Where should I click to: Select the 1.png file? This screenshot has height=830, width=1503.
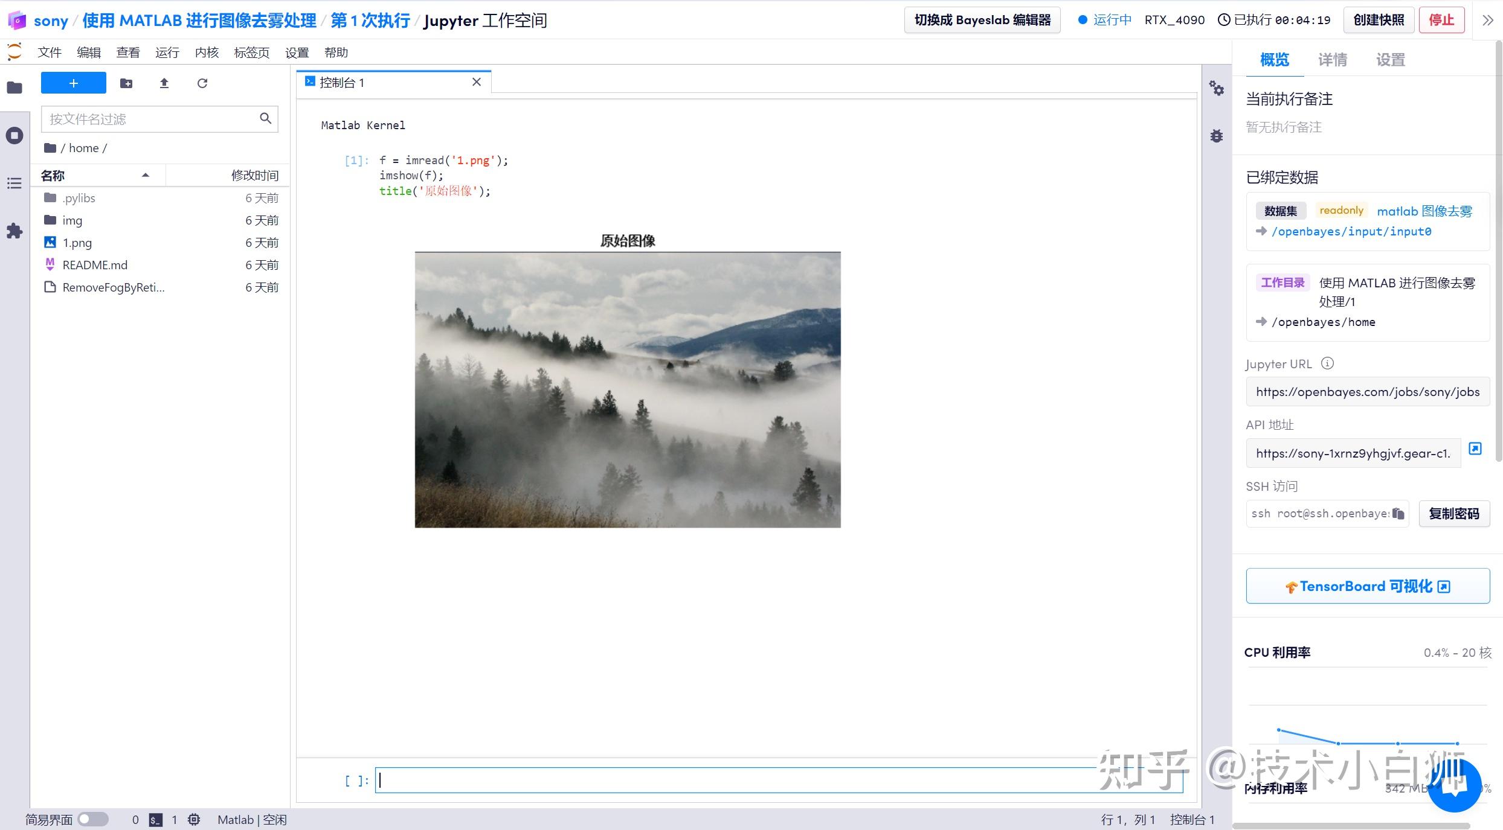point(161,243)
